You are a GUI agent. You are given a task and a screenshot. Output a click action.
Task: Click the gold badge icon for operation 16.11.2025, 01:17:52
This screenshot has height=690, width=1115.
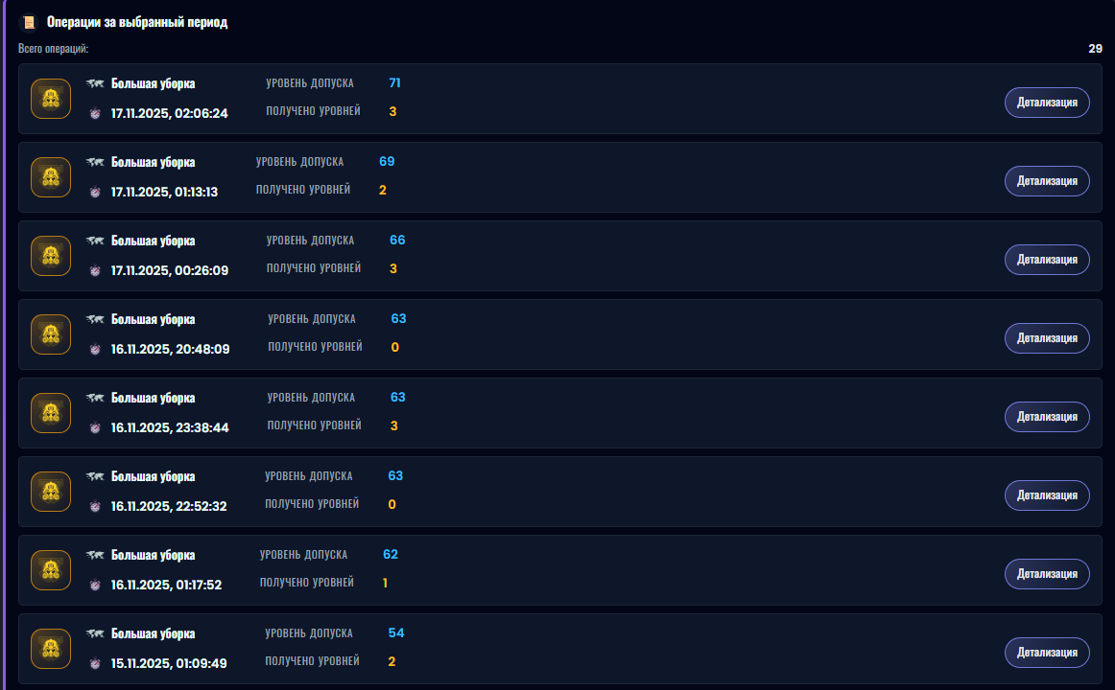coord(51,570)
